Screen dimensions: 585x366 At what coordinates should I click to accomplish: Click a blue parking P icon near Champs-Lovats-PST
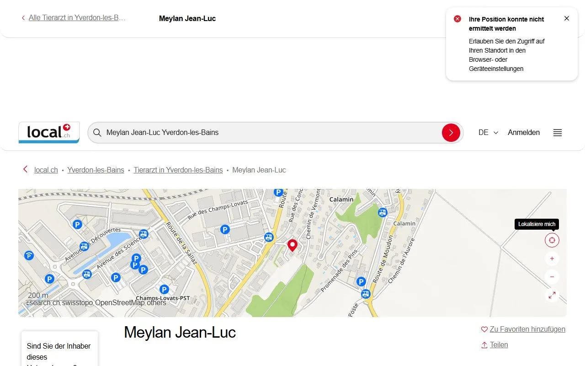coord(164,289)
